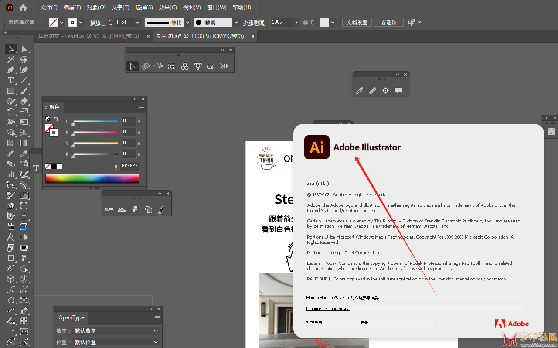
Task: Click the Illustrator home icon
Action: 23,7
